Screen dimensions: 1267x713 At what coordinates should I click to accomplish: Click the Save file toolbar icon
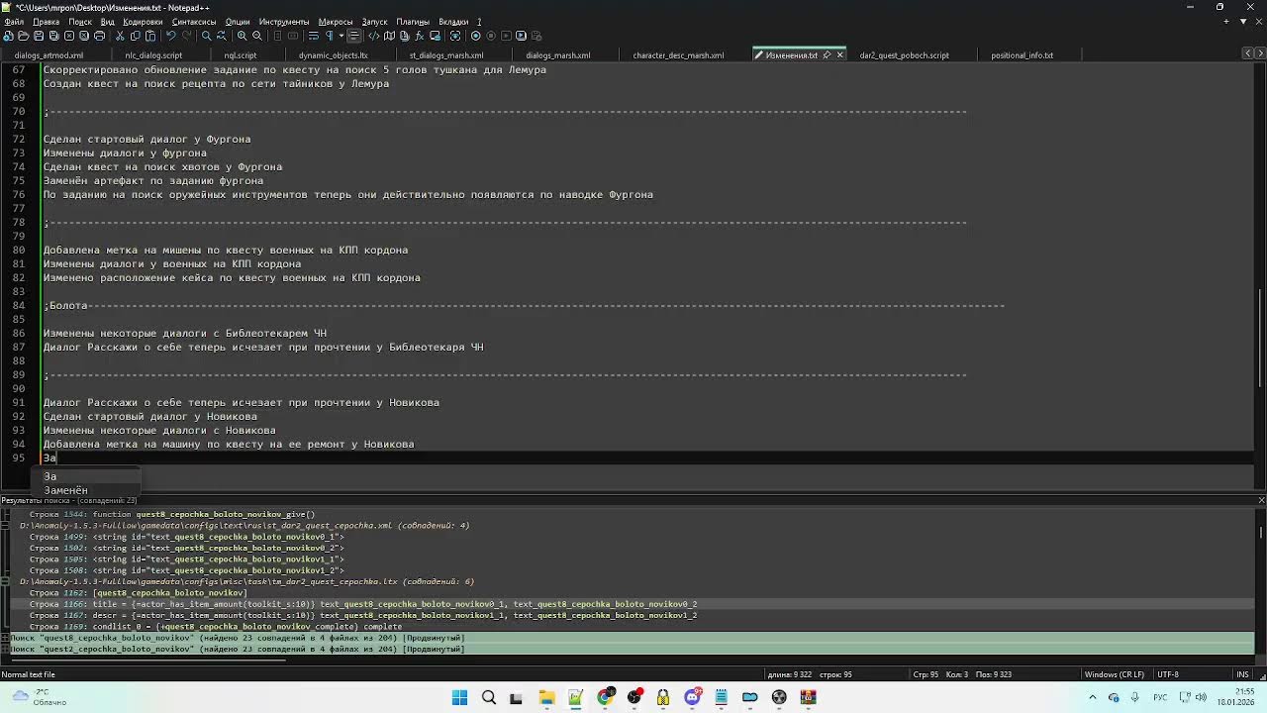(39, 36)
